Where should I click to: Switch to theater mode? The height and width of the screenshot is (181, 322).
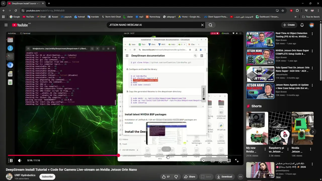tap(229, 160)
